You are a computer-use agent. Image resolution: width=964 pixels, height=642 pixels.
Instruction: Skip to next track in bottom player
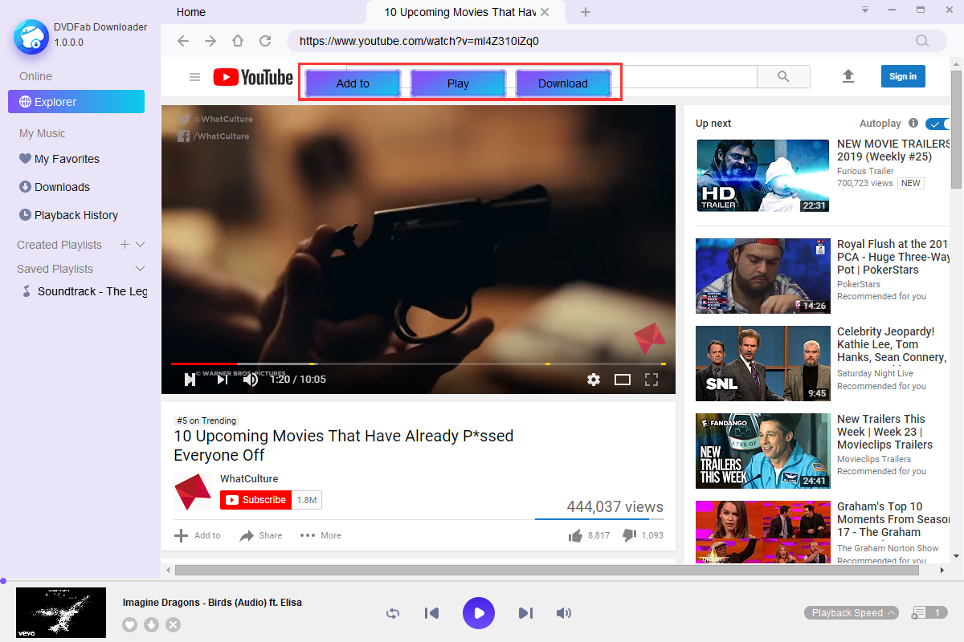point(525,613)
